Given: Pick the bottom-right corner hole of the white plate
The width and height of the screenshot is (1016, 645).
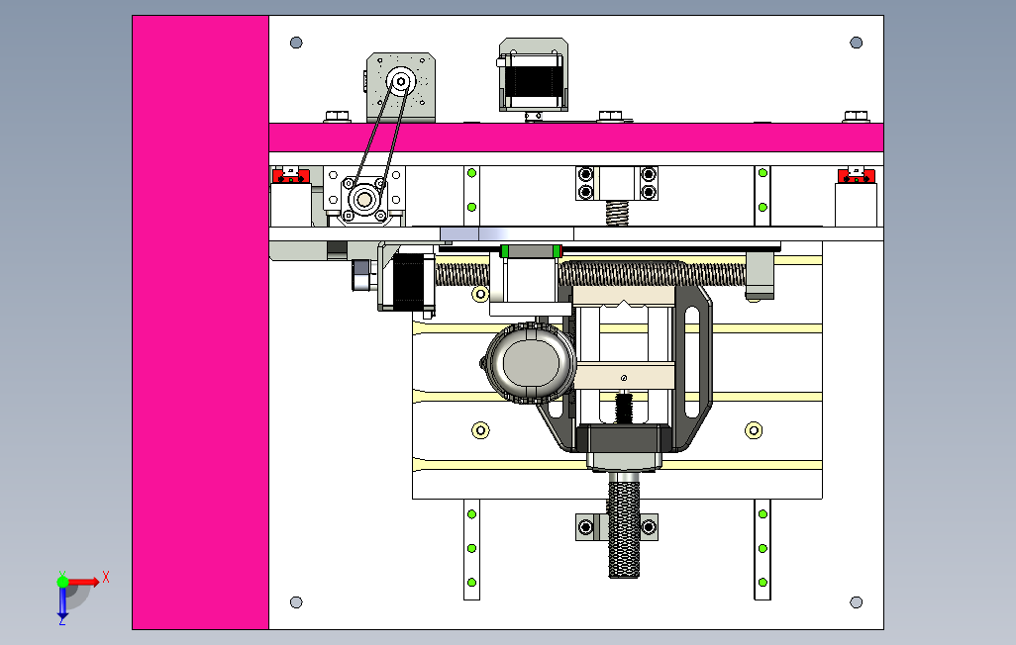Looking at the screenshot, I should [x=856, y=602].
